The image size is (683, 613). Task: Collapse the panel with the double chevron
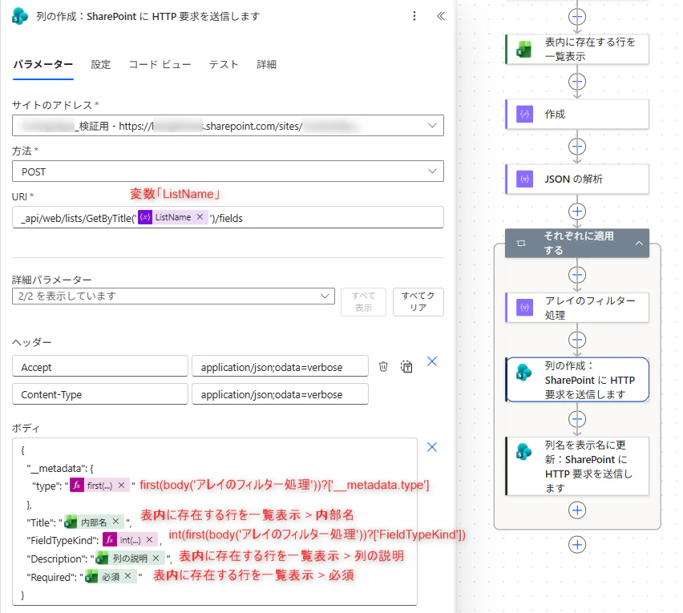pos(441,16)
